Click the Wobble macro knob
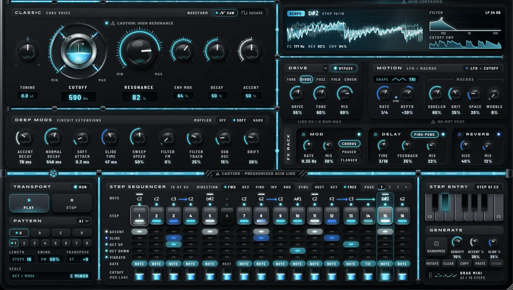 pyautogui.click(x=495, y=93)
